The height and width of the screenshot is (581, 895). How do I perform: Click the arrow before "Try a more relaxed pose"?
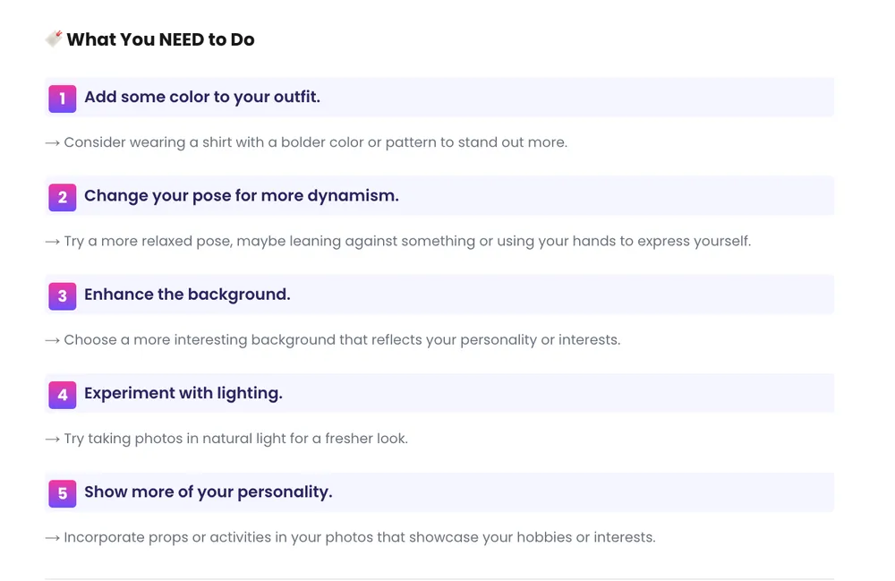tap(52, 242)
